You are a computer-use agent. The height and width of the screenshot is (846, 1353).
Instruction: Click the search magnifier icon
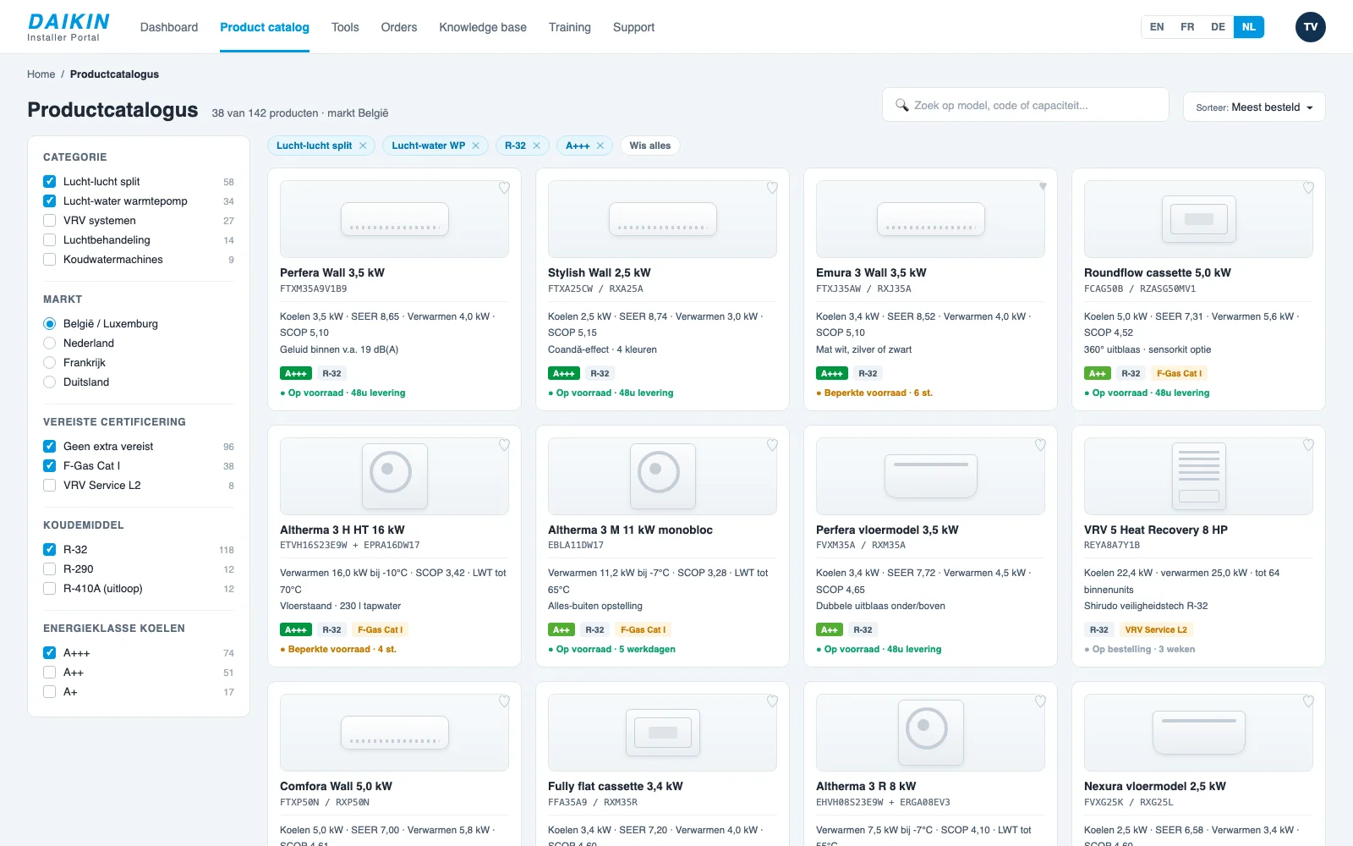click(902, 105)
